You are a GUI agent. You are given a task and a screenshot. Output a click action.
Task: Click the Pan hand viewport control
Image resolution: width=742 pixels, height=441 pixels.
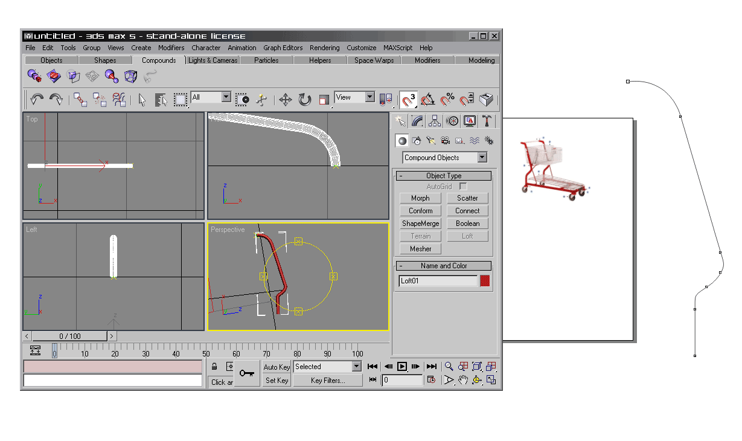463,380
